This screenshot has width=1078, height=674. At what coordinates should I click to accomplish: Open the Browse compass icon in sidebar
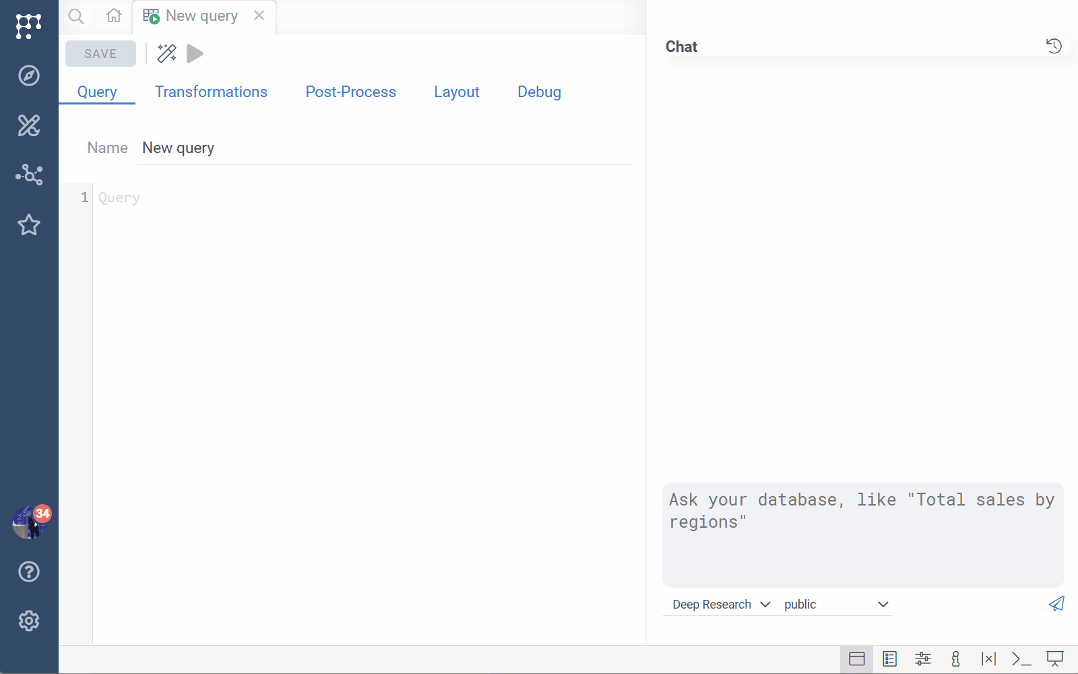click(28, 75)
